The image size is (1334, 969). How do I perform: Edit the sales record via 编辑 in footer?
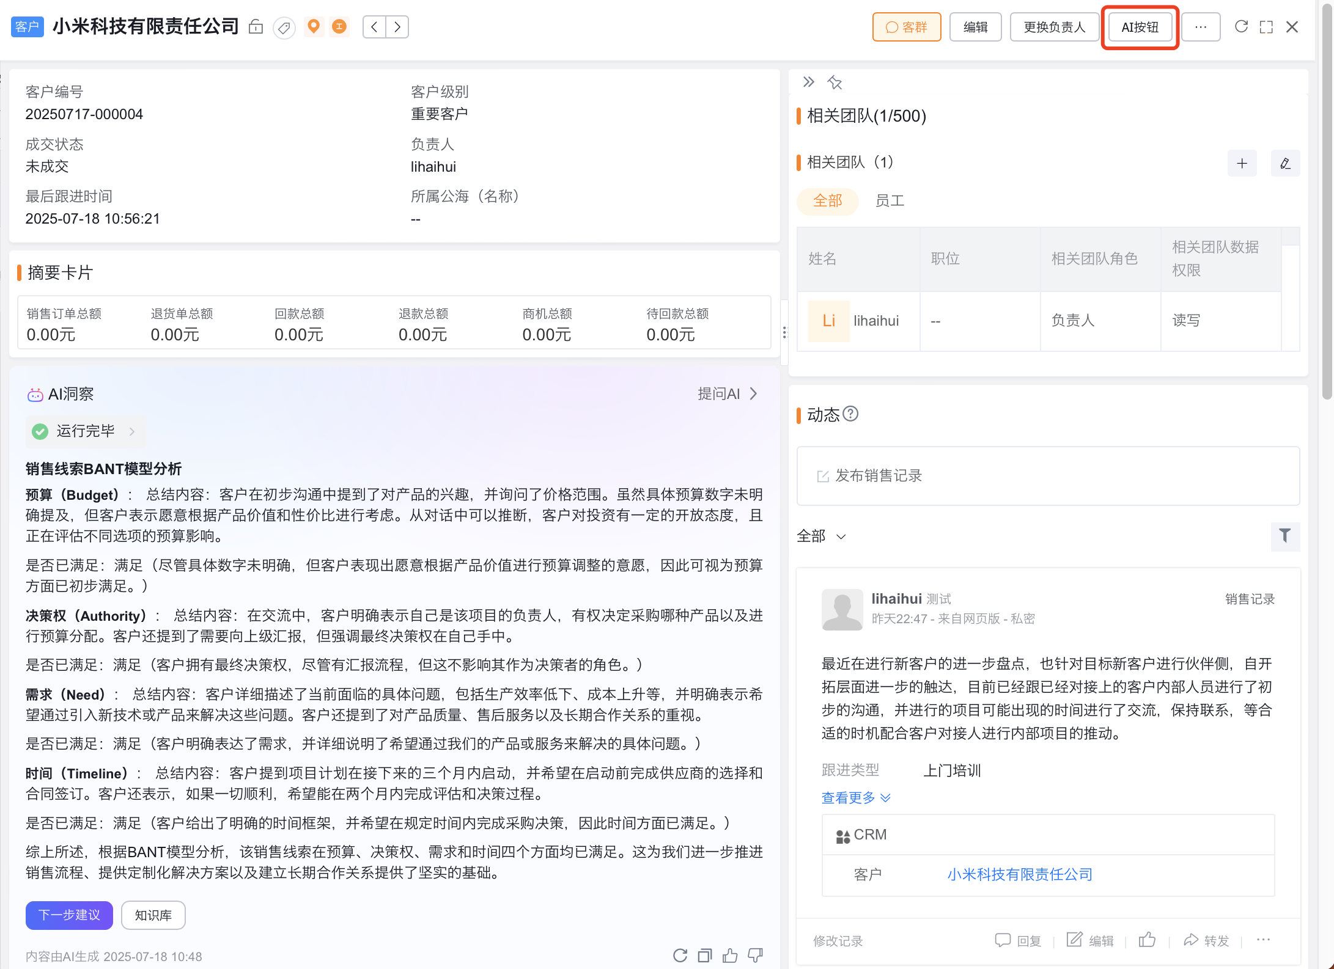[x=1090, y=940]
